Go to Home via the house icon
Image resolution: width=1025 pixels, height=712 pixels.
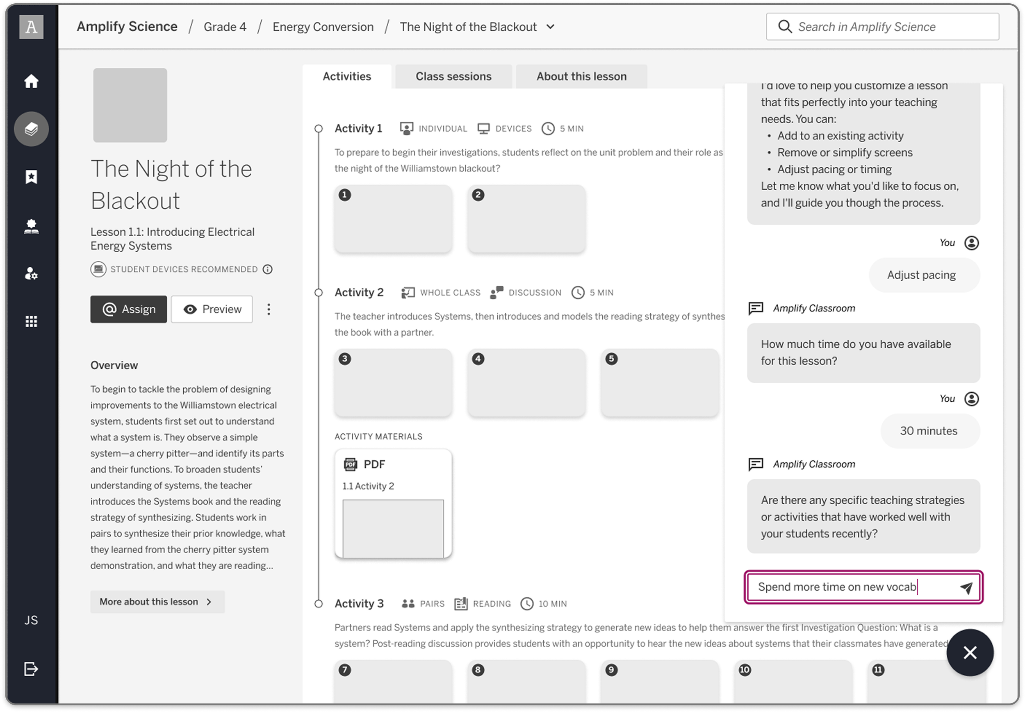(31, 81)
